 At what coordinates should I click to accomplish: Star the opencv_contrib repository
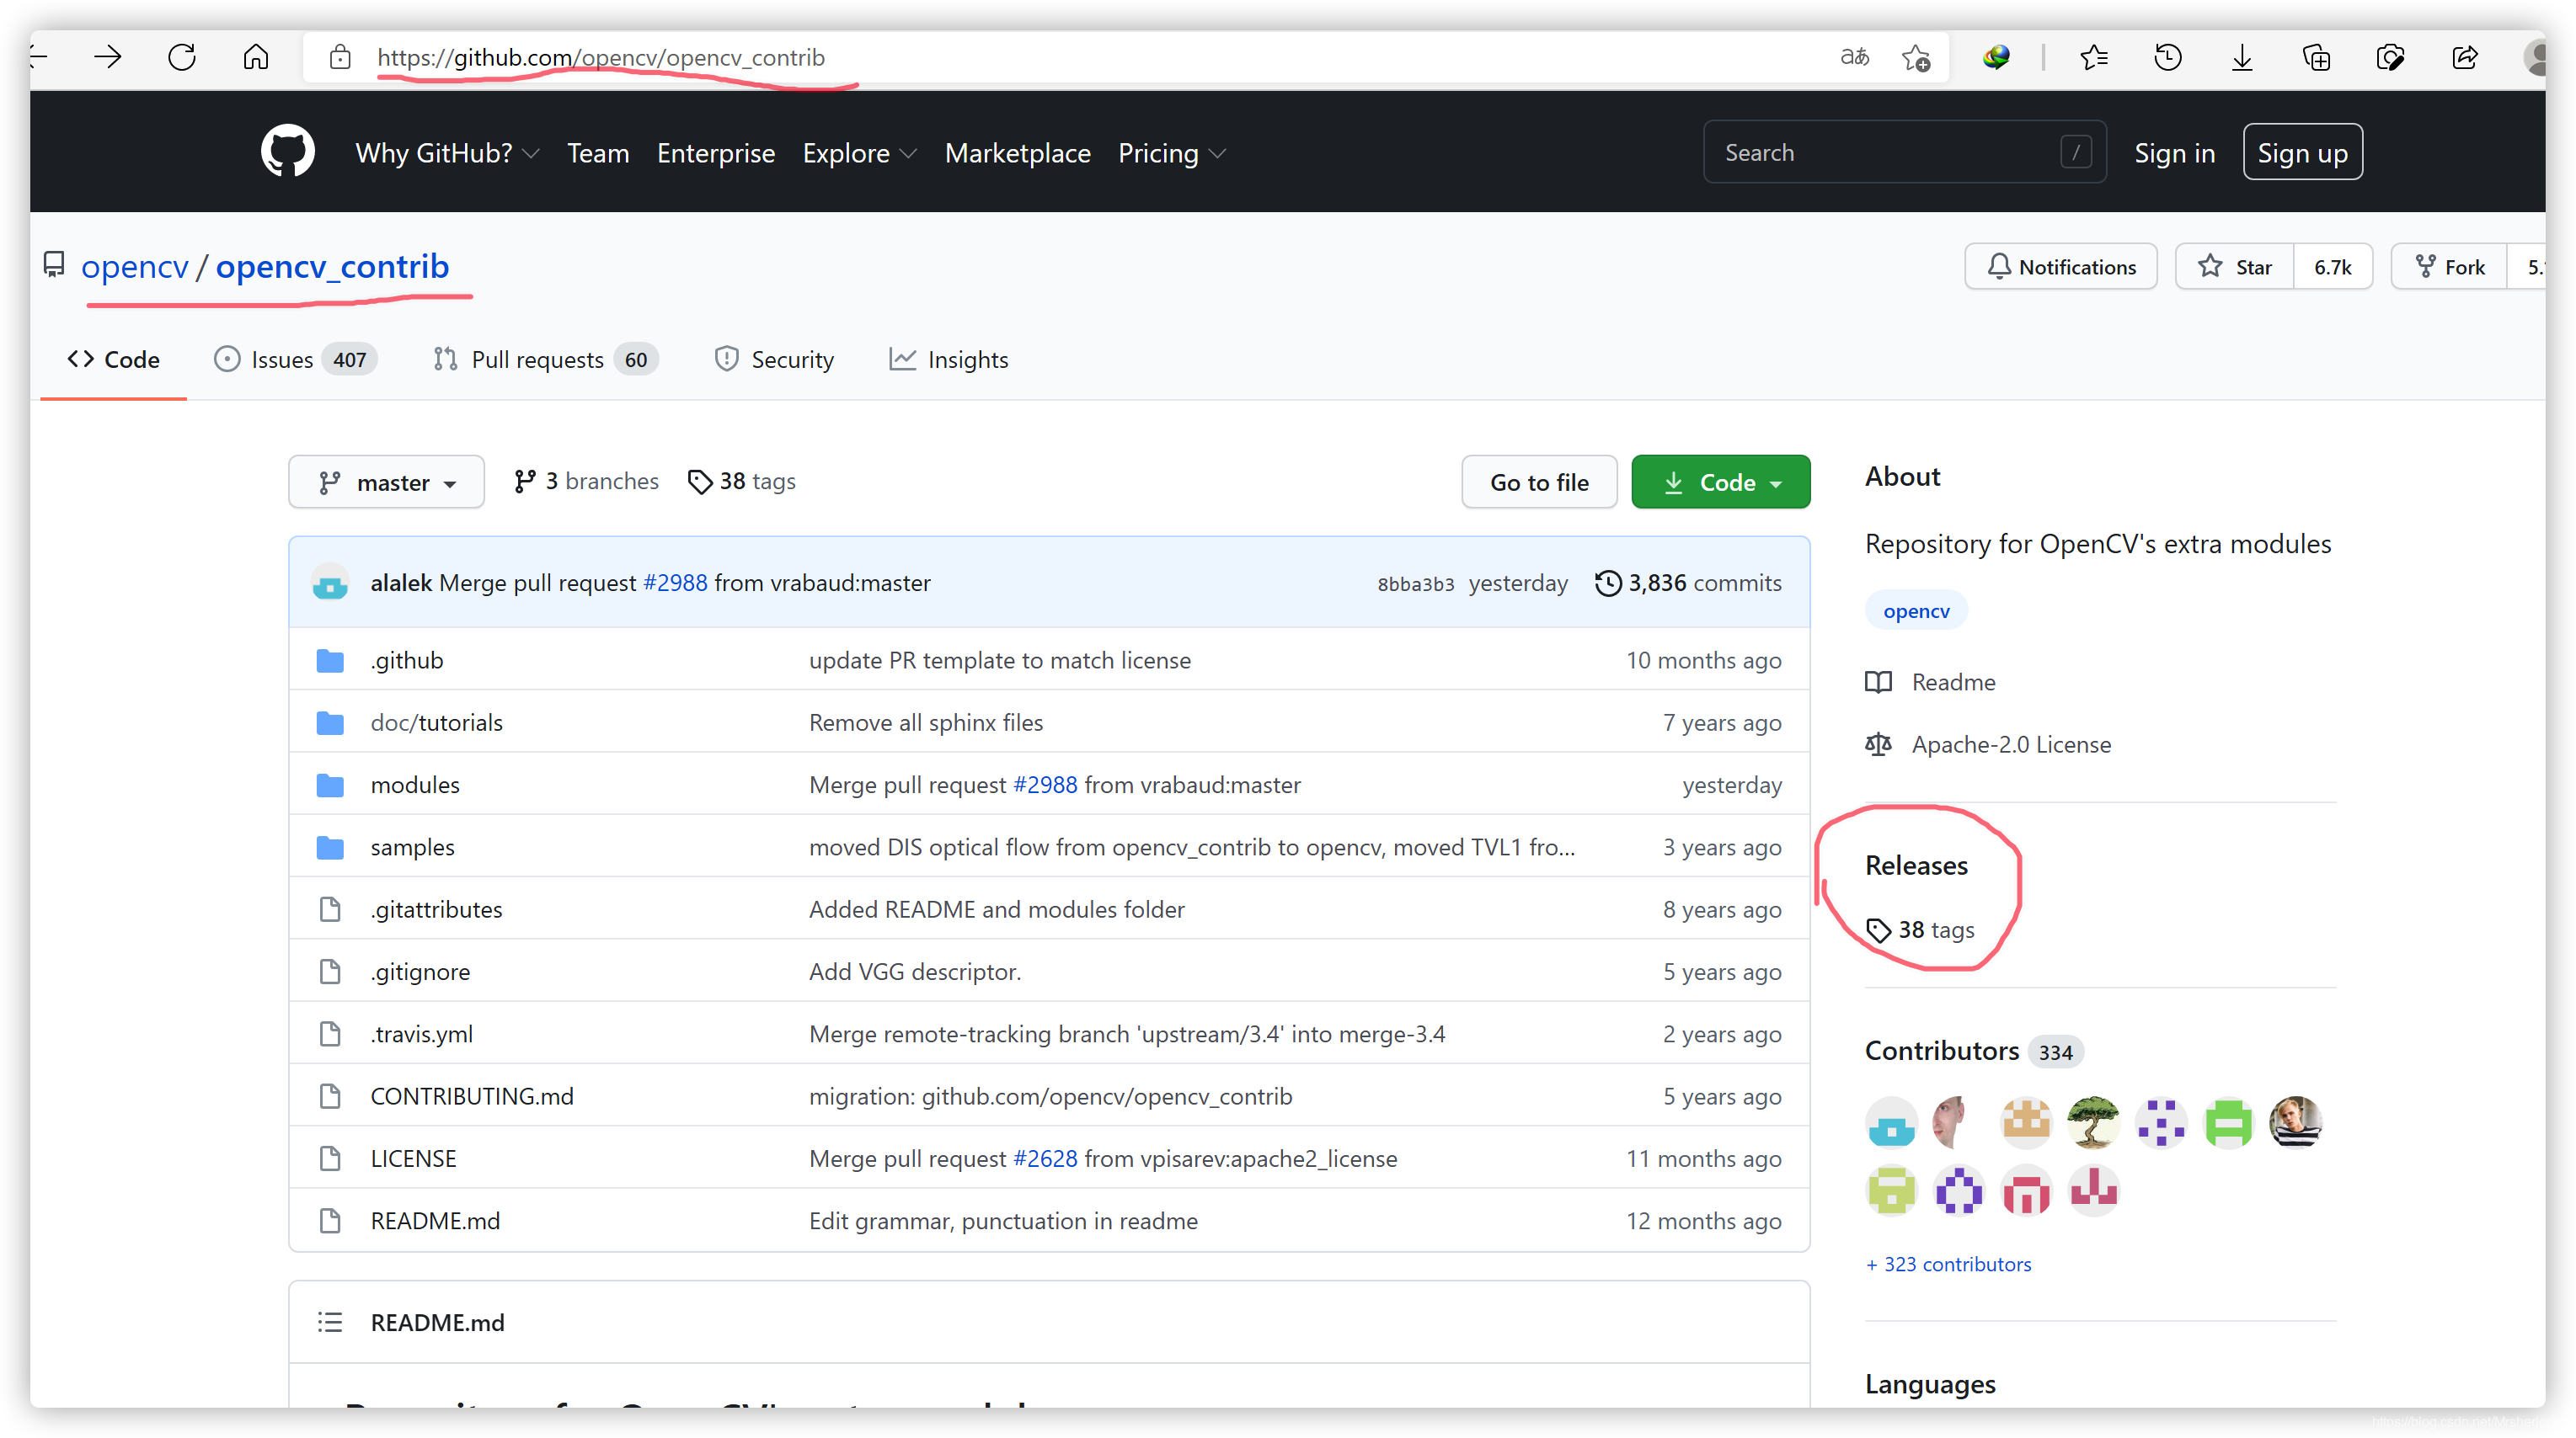click(x=2234, y=267)
